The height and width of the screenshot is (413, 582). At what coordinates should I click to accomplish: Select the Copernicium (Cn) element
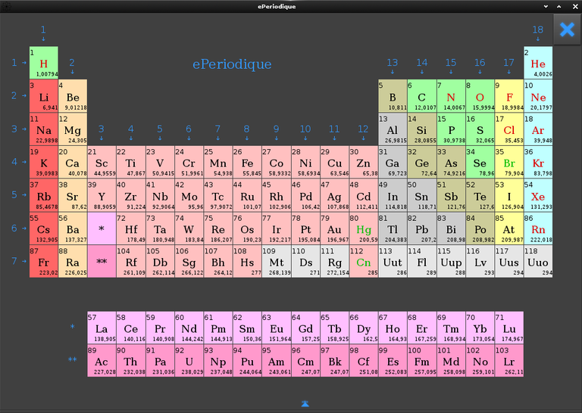pyautogui.click(x=364, y=262)
